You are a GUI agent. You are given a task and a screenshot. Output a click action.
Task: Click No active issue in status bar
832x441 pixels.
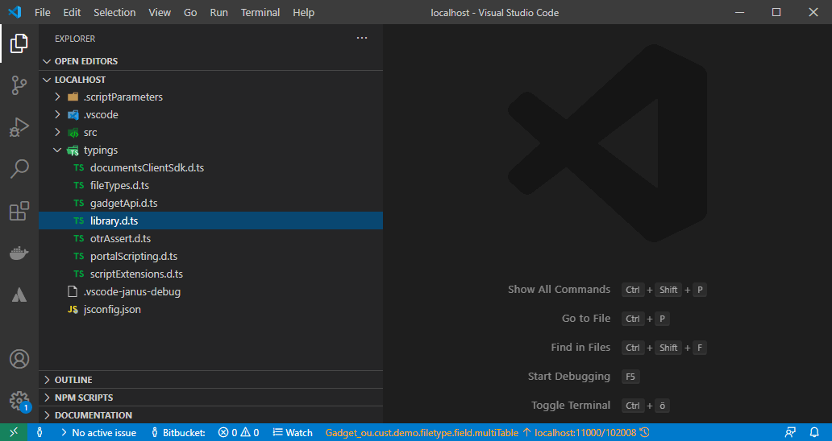point(98,432)
